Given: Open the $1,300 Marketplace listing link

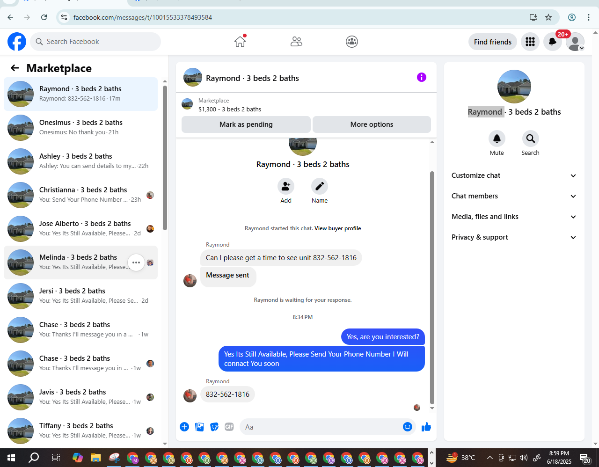Looking at the screenshot, I should (230, 109).
